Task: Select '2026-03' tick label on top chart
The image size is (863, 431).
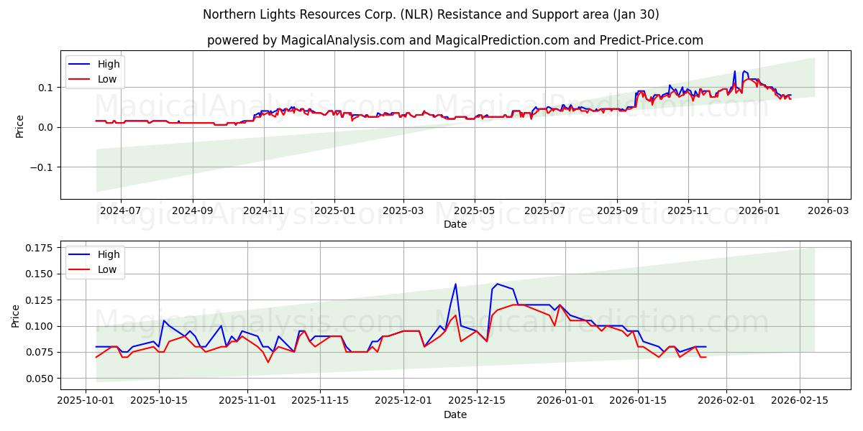Action: tap(827, 210)
